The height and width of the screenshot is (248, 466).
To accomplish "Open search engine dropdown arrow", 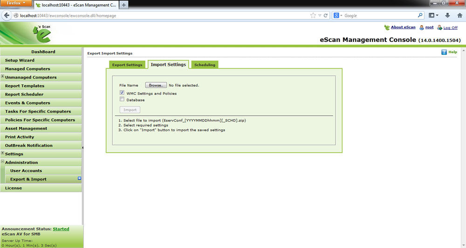I will coord(341,15).
